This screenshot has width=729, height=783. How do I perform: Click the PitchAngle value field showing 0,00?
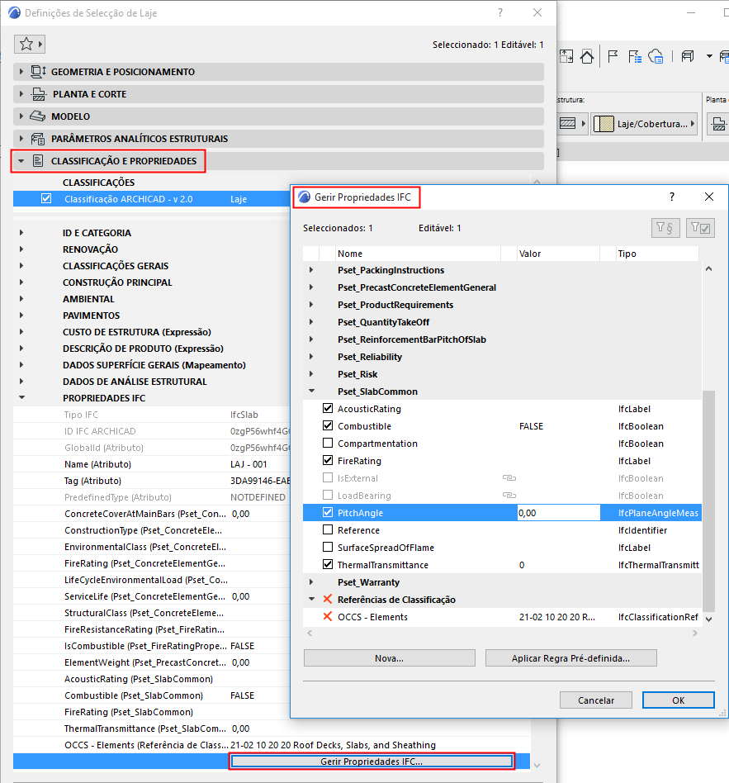click(x=558, y=512)
